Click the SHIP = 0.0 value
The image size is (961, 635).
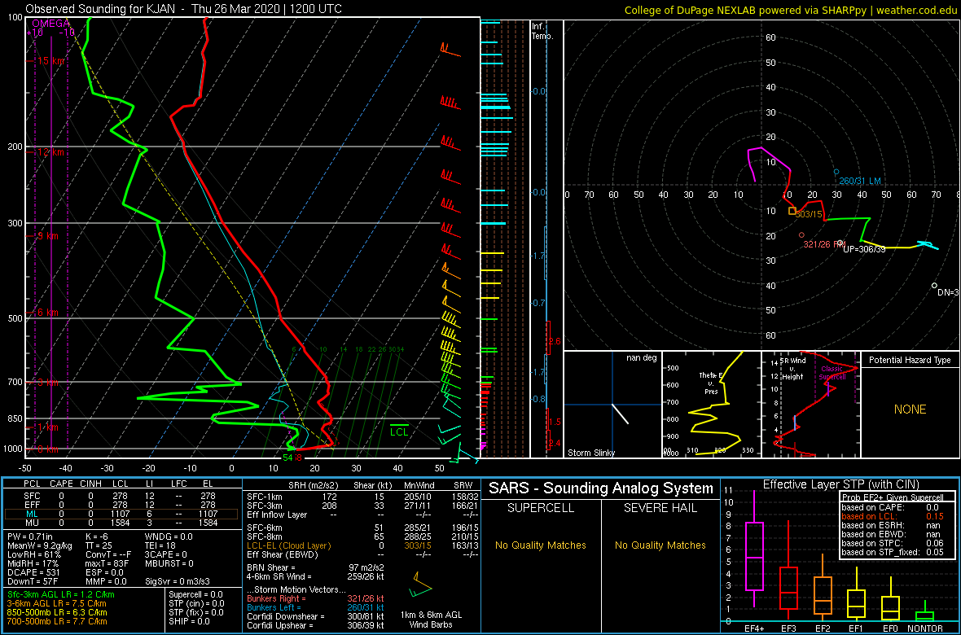[190, 621]
